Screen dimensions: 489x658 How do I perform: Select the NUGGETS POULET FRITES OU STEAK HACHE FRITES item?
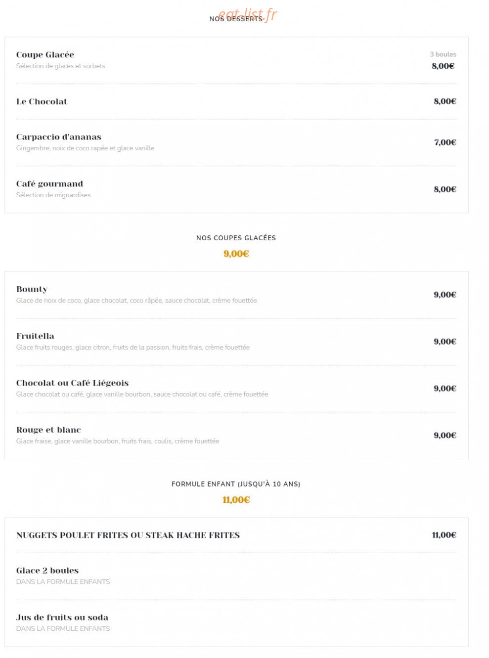pyautogui.click(x=128, y=535)
